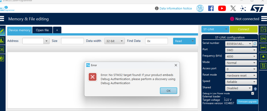Click the Not connected status indicator
The image size is (267, 111).
245,19
